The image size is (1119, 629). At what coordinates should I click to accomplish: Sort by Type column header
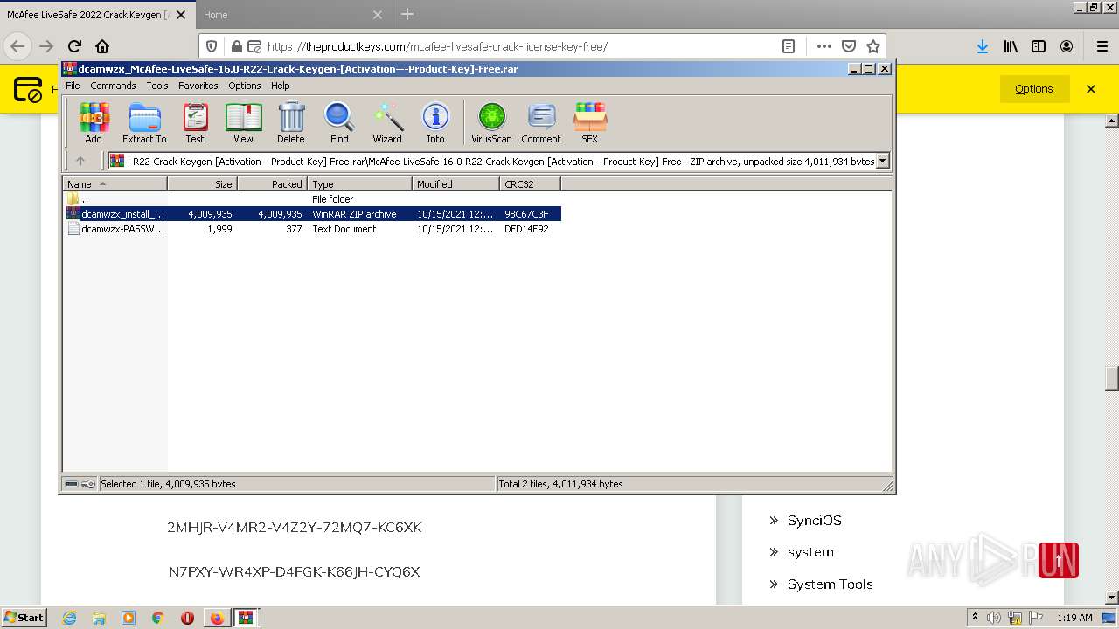359,183
